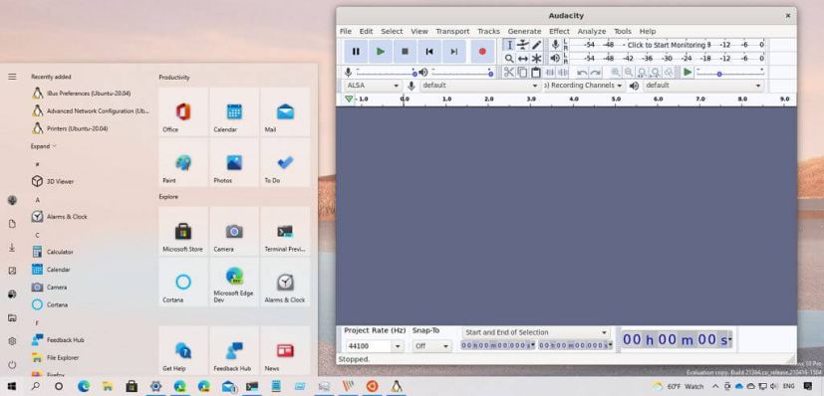Open the Effect menu
This screenshot has width=824, height=396.
559,32
